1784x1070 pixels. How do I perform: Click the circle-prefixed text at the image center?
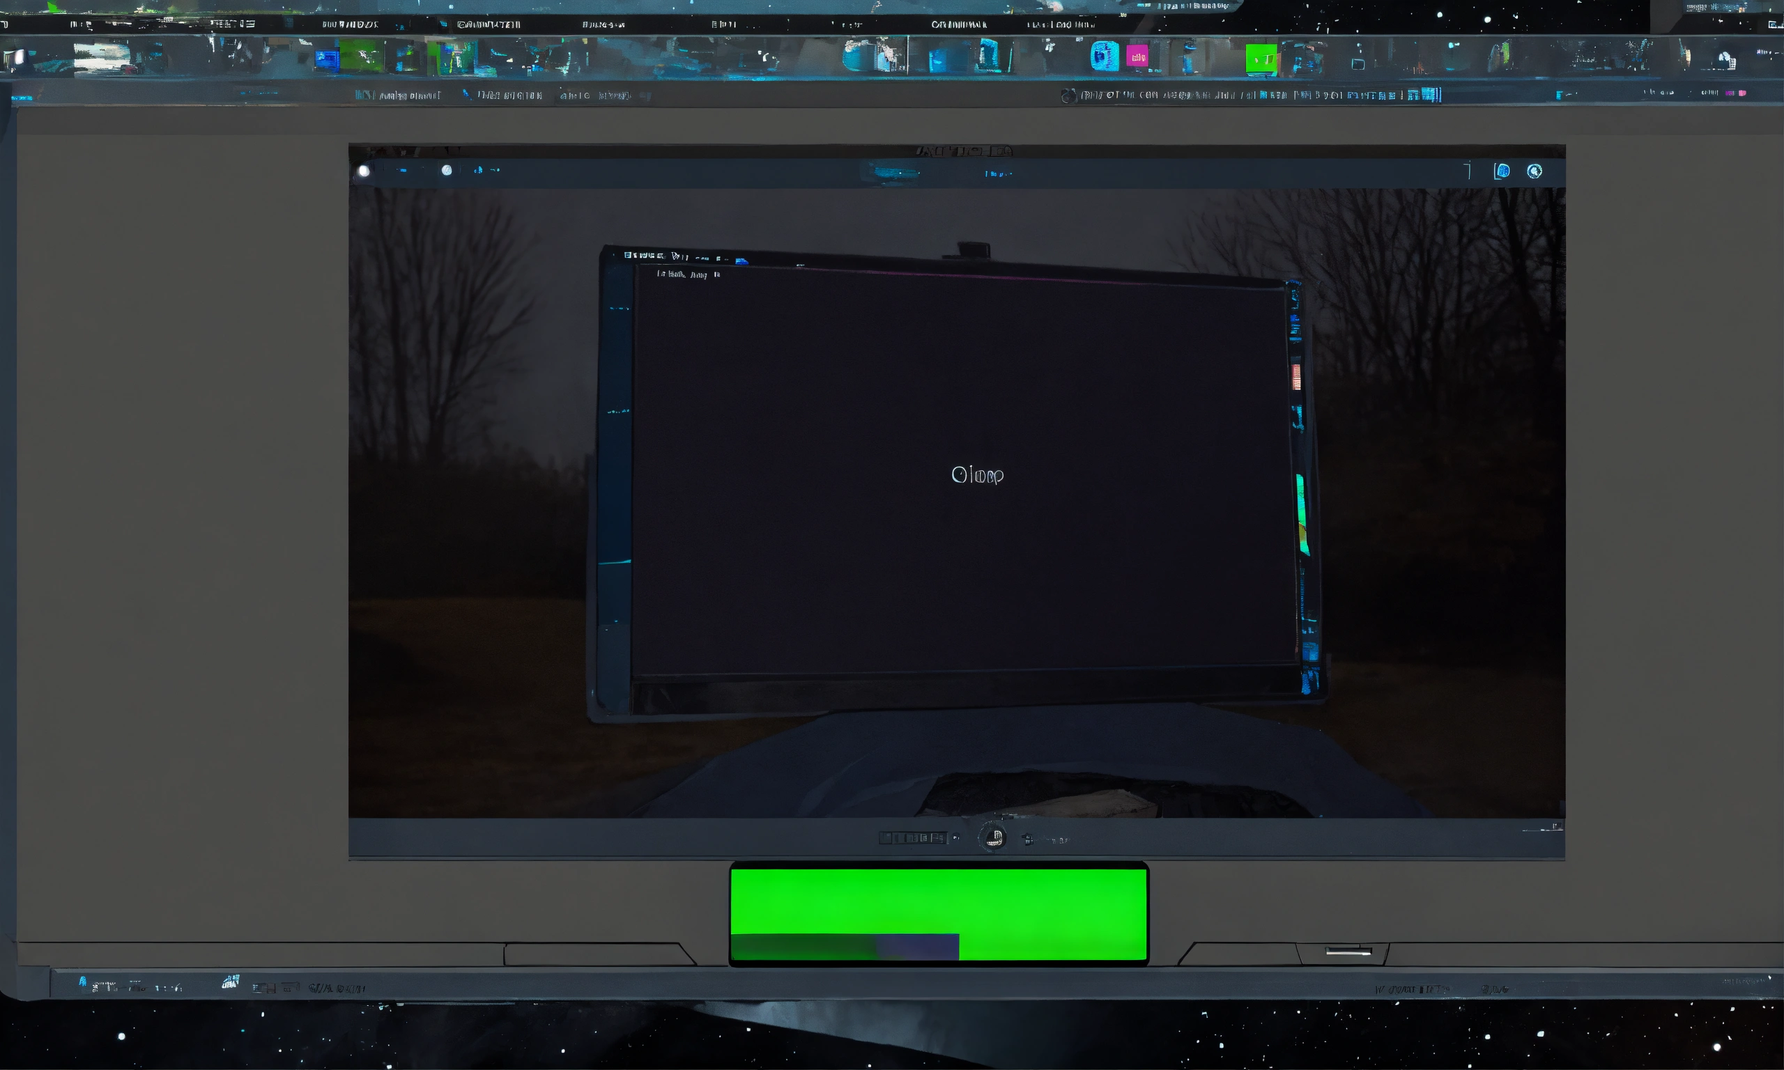977,475
